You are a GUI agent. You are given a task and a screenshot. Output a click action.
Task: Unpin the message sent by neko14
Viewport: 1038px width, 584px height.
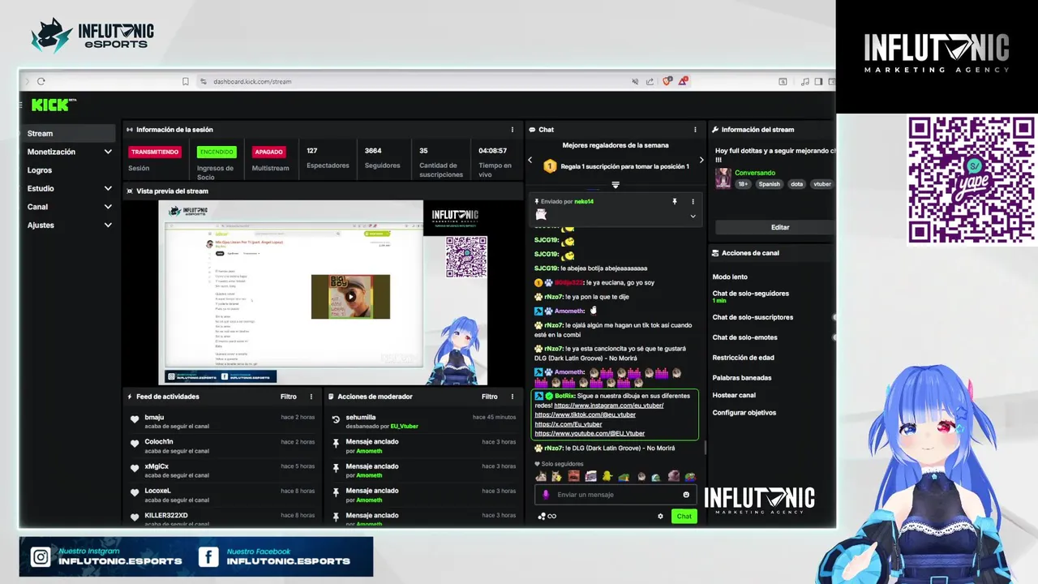(x=674, y=201)
